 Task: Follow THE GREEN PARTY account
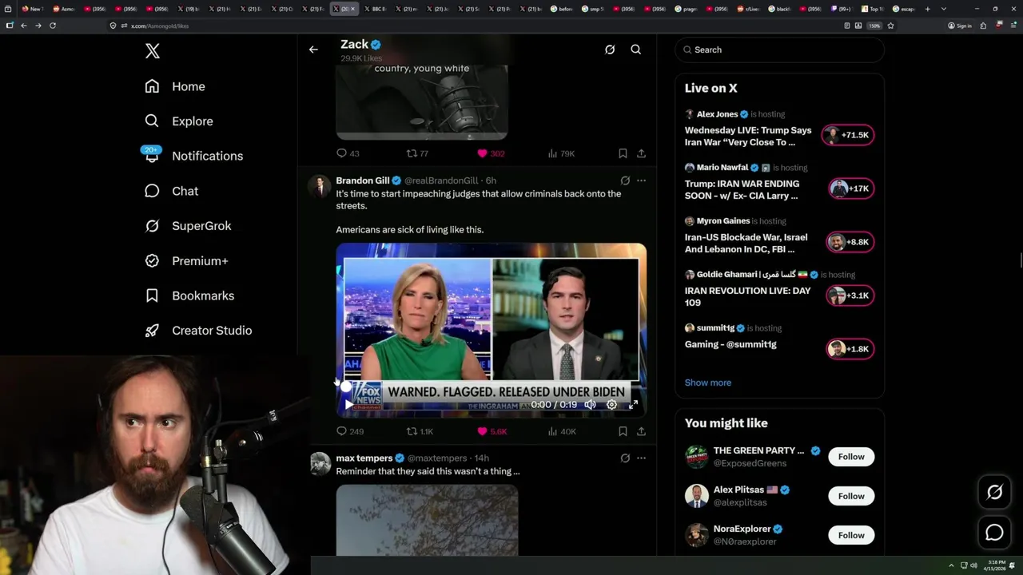(851, 457)
